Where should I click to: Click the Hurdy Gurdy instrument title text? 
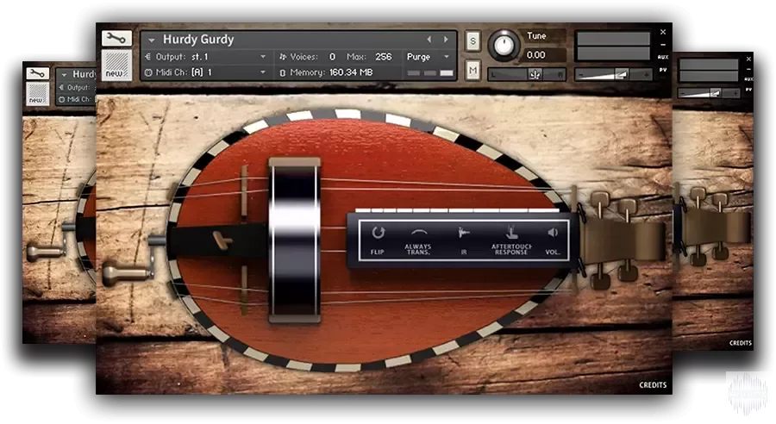[x=198, y=39]
